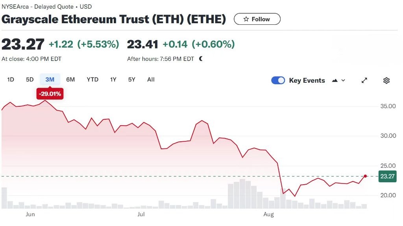The height and width of the screenshot is (226, 403).
Task: Click the 23.27 current price label on axis
Action: coord(387,176)
